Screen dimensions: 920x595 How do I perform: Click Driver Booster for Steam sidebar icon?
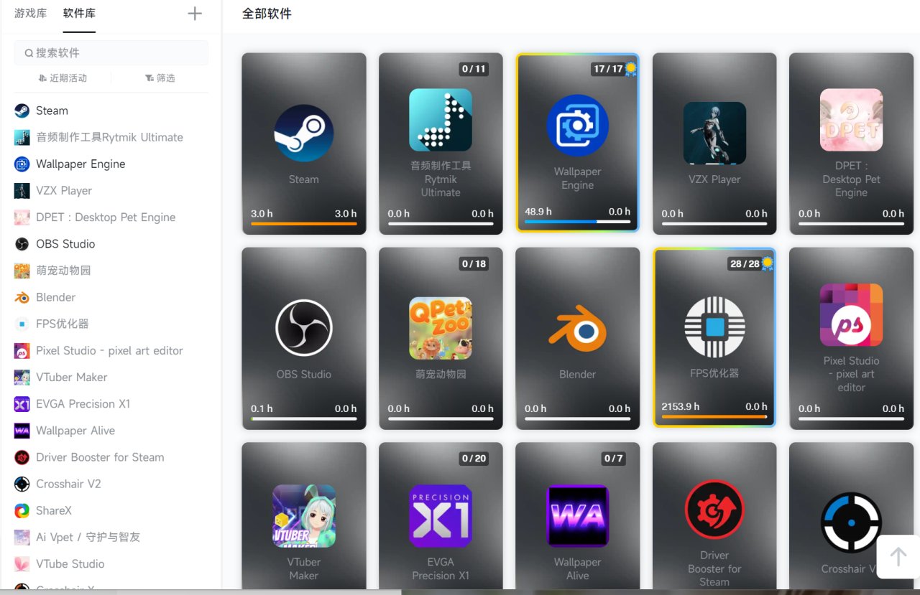pyautogui.click(x=22, y=457)
